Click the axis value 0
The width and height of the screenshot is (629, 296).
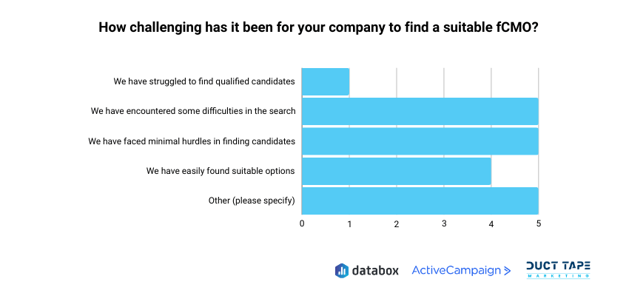pos(302,223)
